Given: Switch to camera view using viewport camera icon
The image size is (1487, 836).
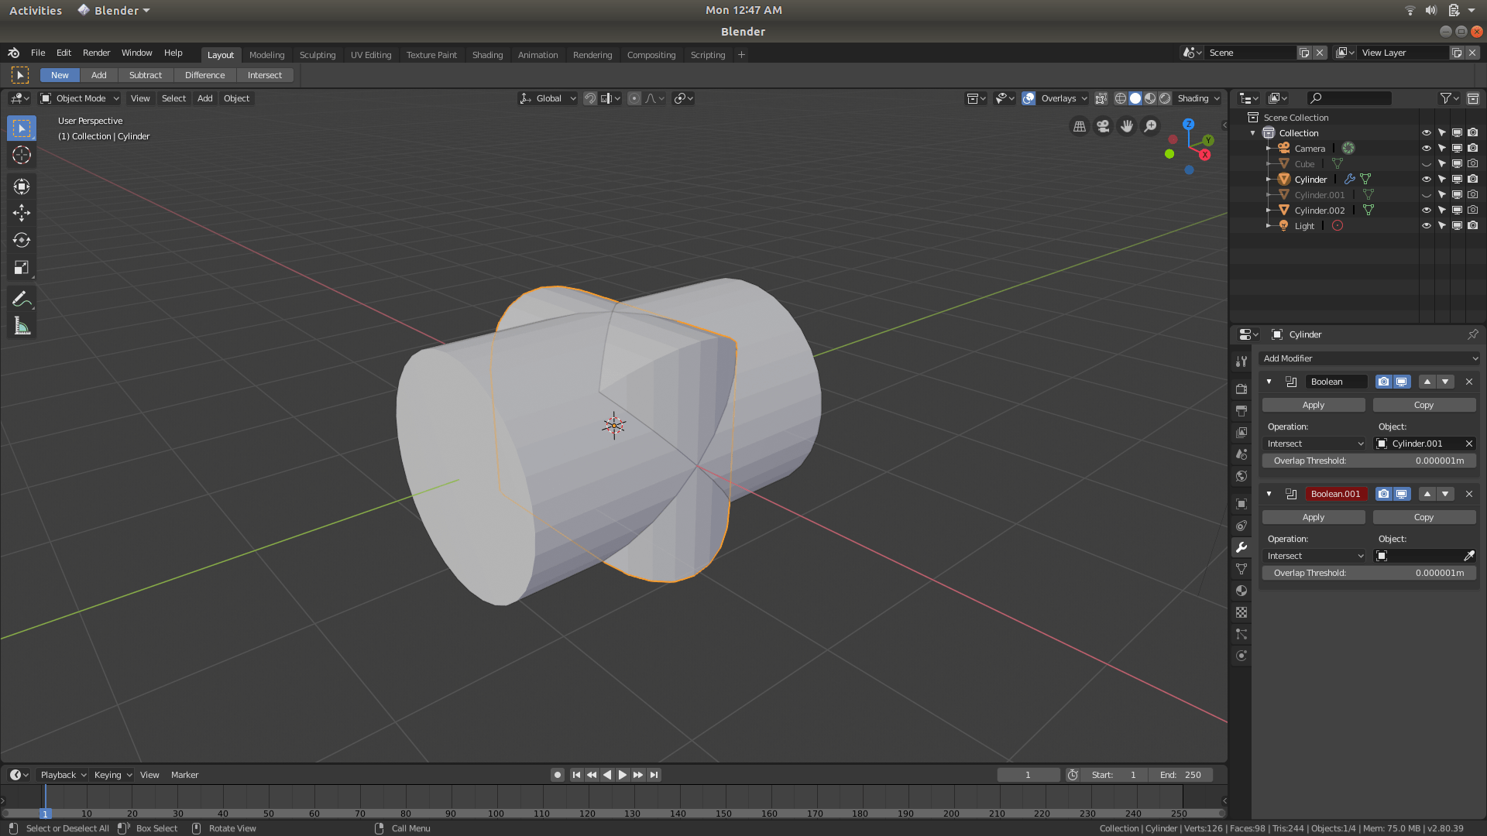Looking at the screenshot, I should click(1102, 126).
